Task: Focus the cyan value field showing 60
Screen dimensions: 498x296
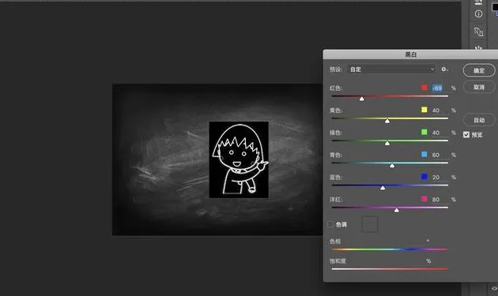Action: [x=440, y=155]
